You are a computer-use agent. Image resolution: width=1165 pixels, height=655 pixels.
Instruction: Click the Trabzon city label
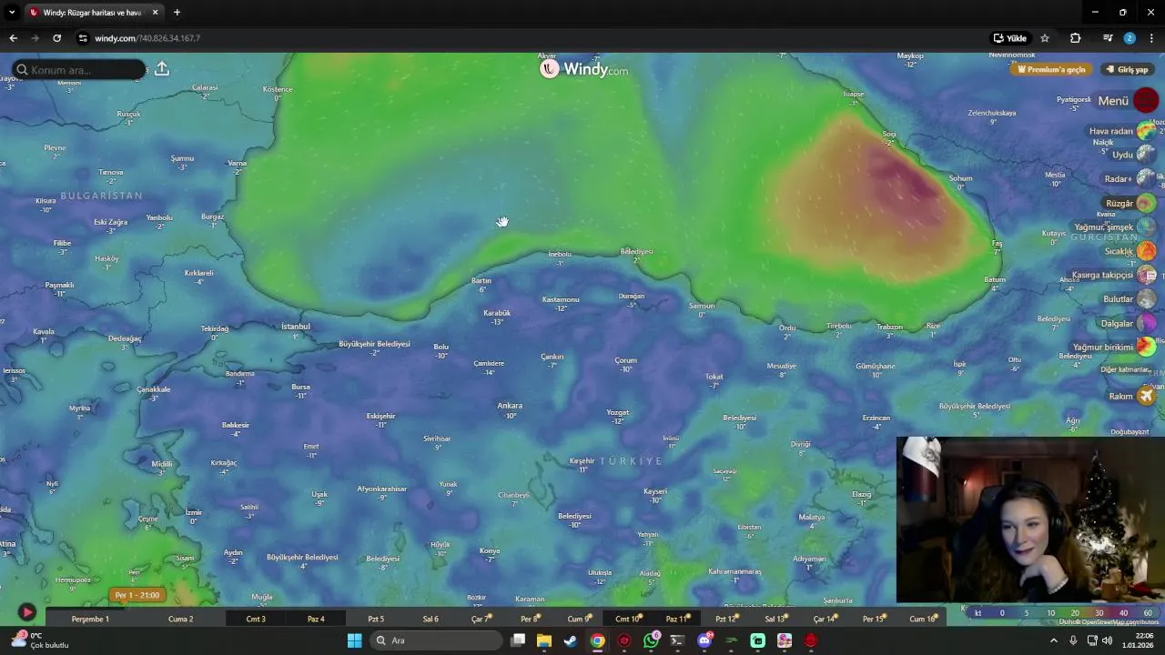point(889,327)
